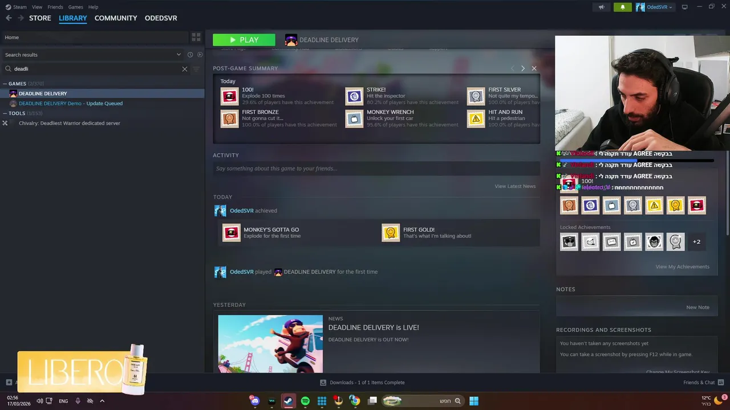Open the STRIKE! achievement stamp icon
This screenshot has height=410, width=730.
354,96
